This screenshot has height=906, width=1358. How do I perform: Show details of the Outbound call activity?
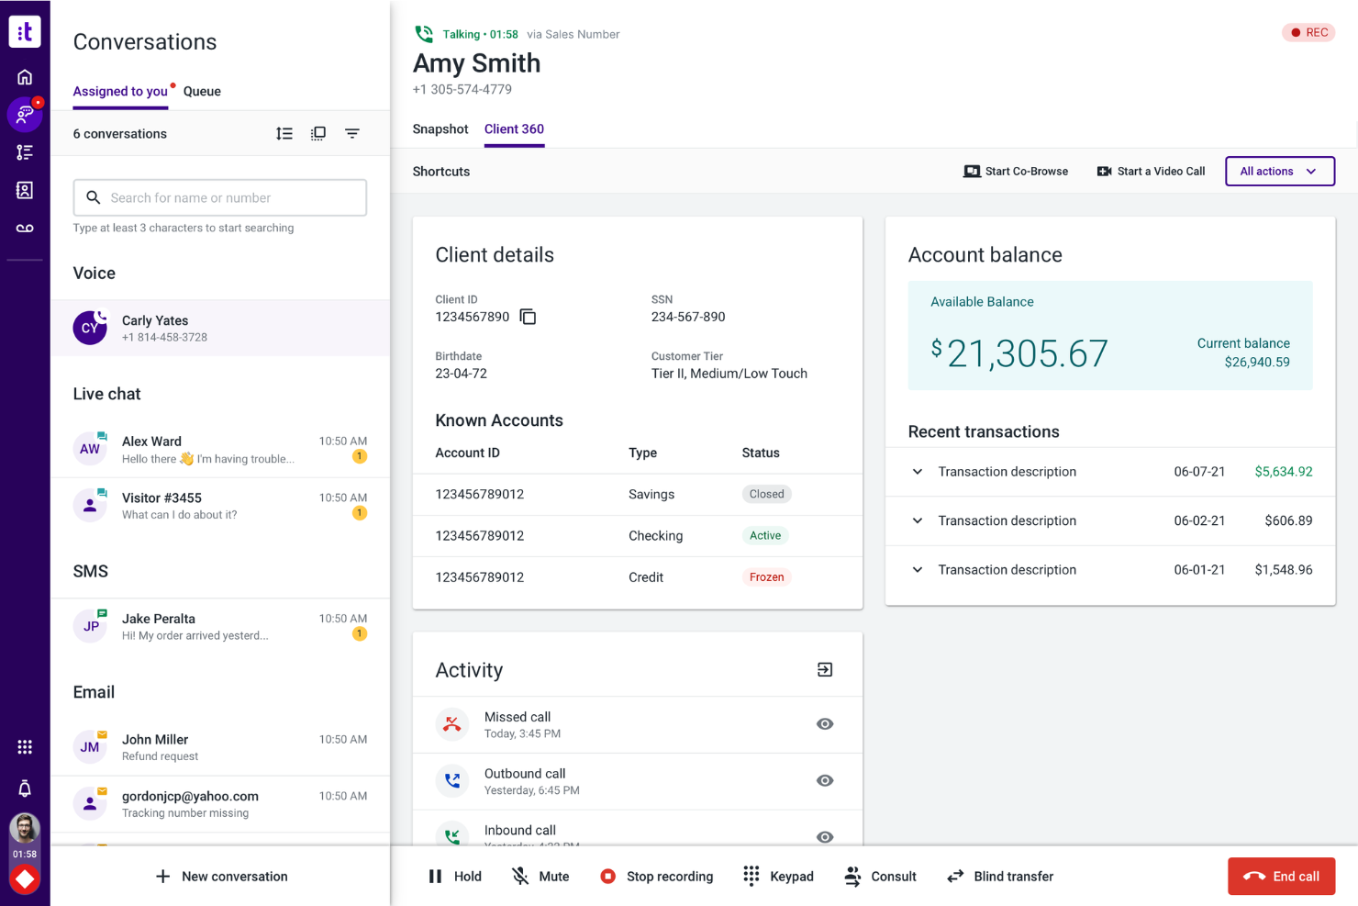tap(825, 780)
